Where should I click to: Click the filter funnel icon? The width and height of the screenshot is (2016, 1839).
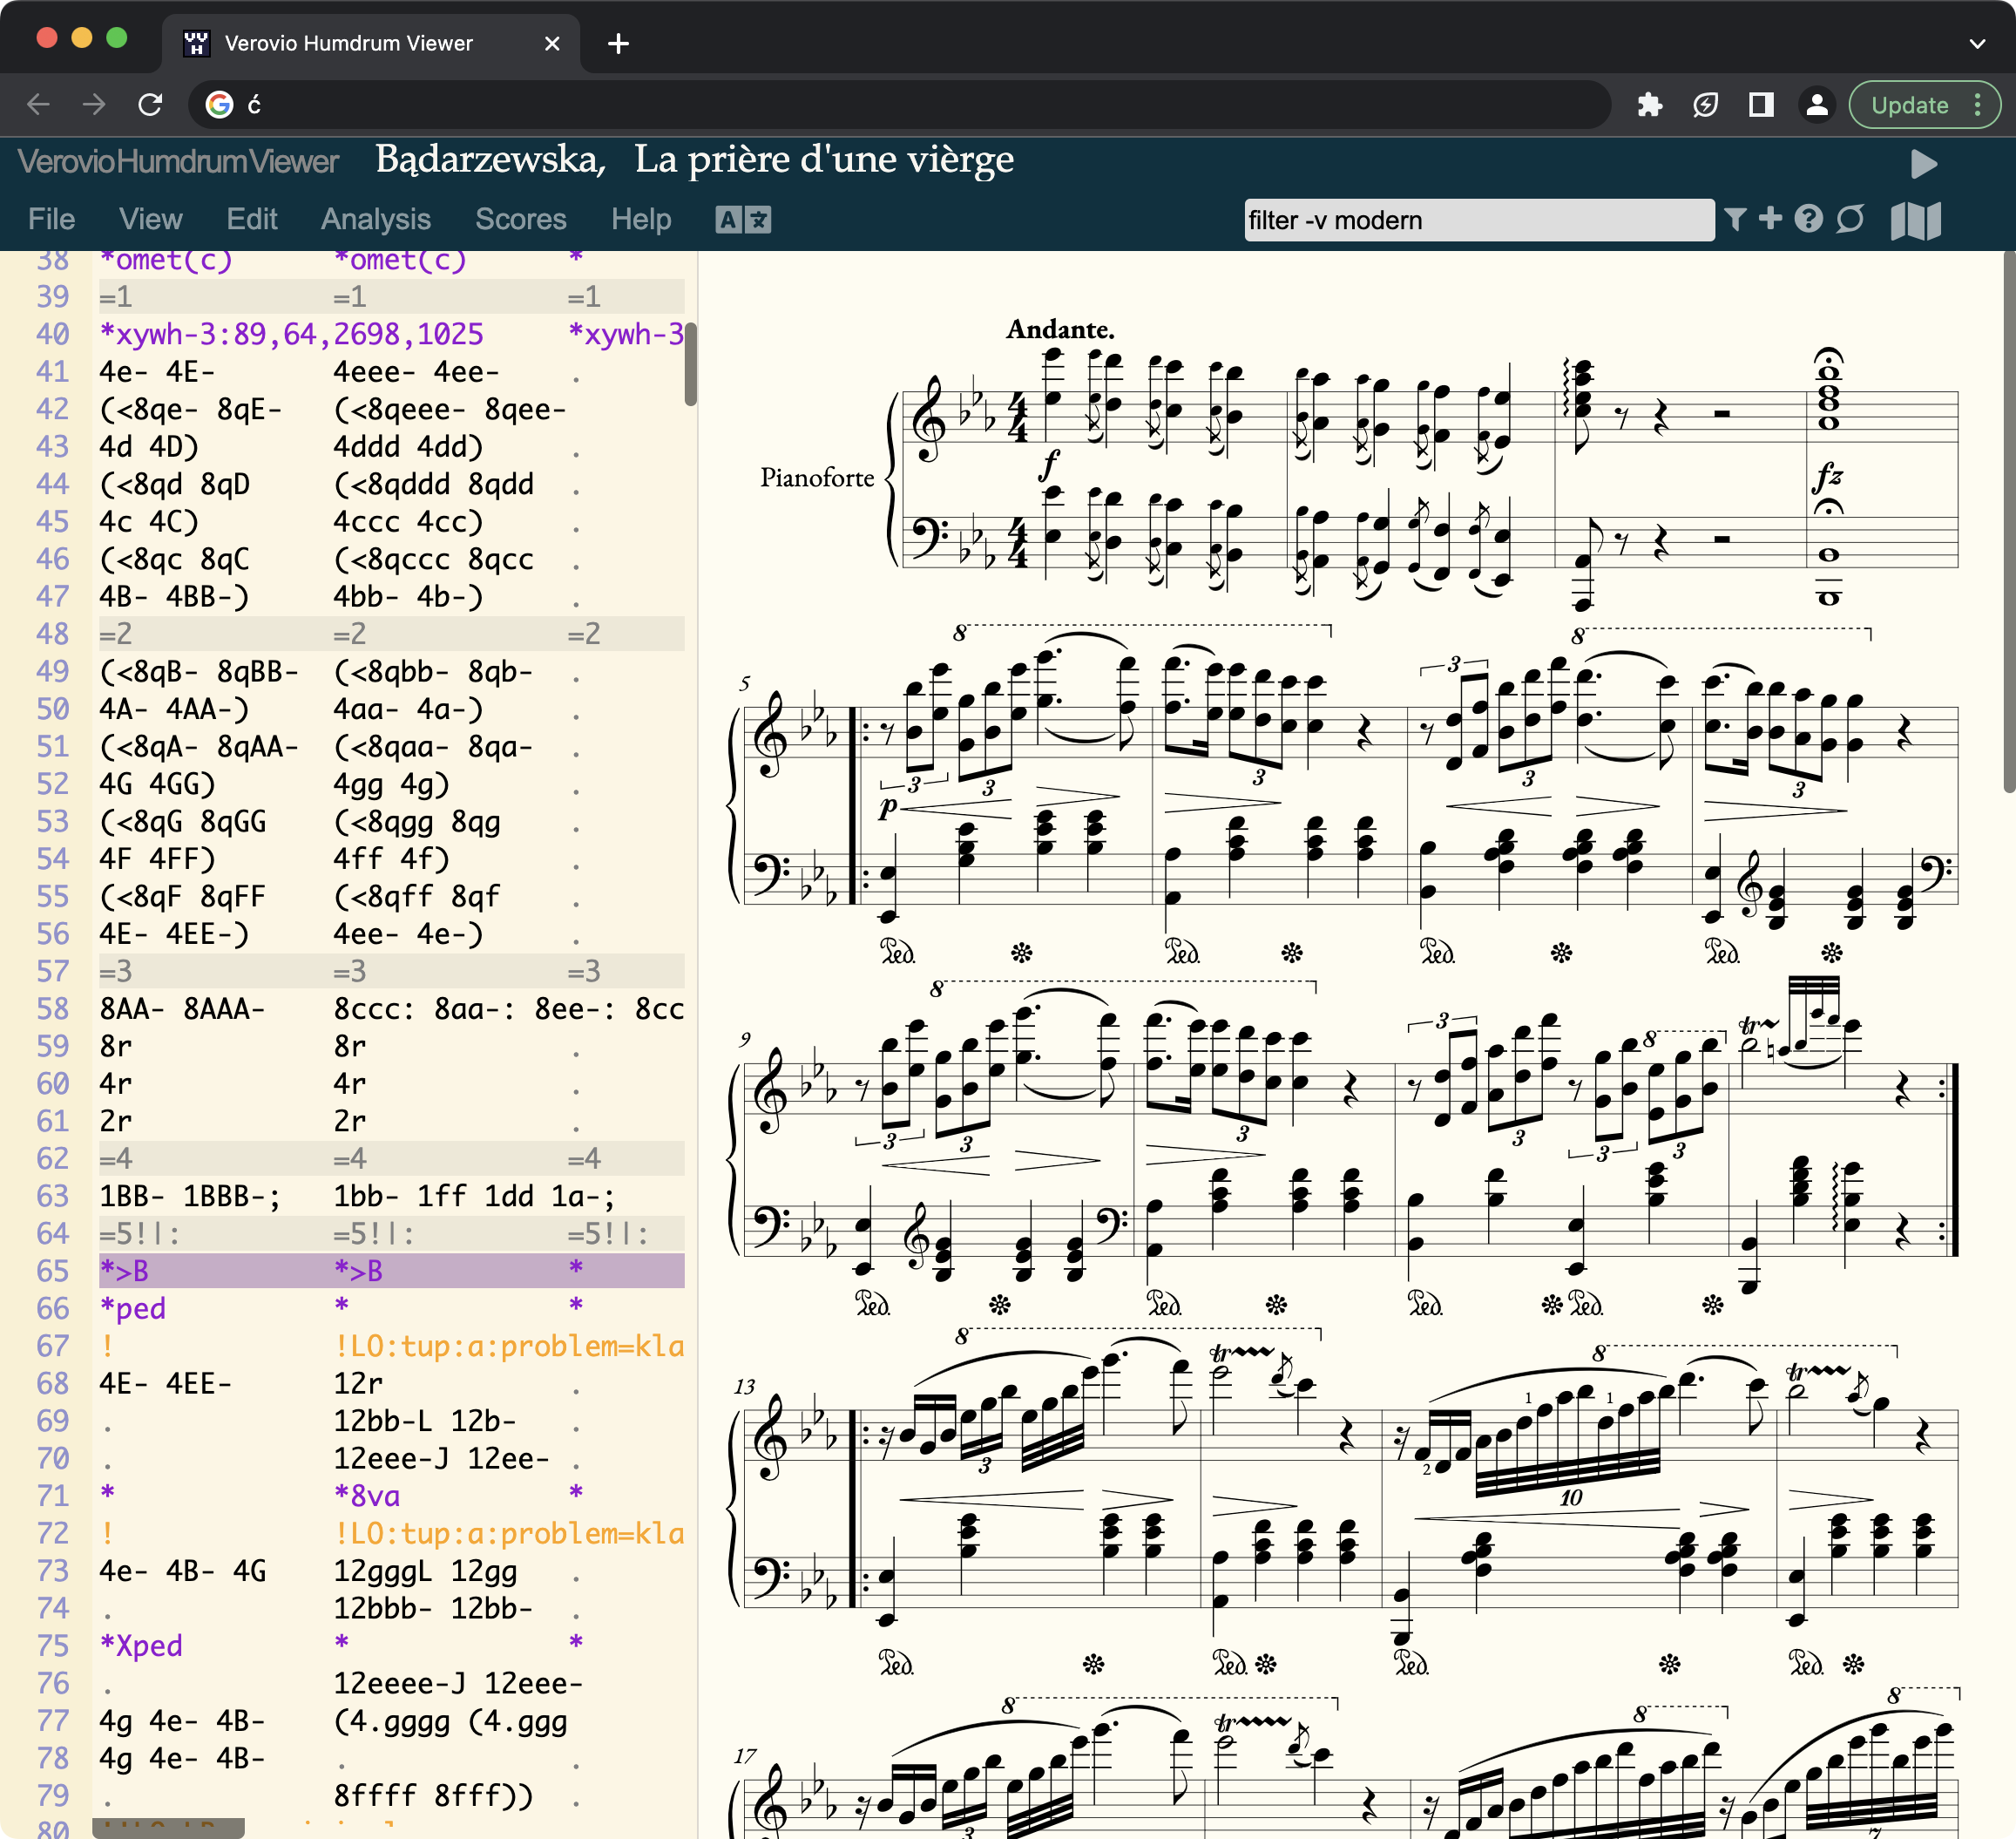1736,219
